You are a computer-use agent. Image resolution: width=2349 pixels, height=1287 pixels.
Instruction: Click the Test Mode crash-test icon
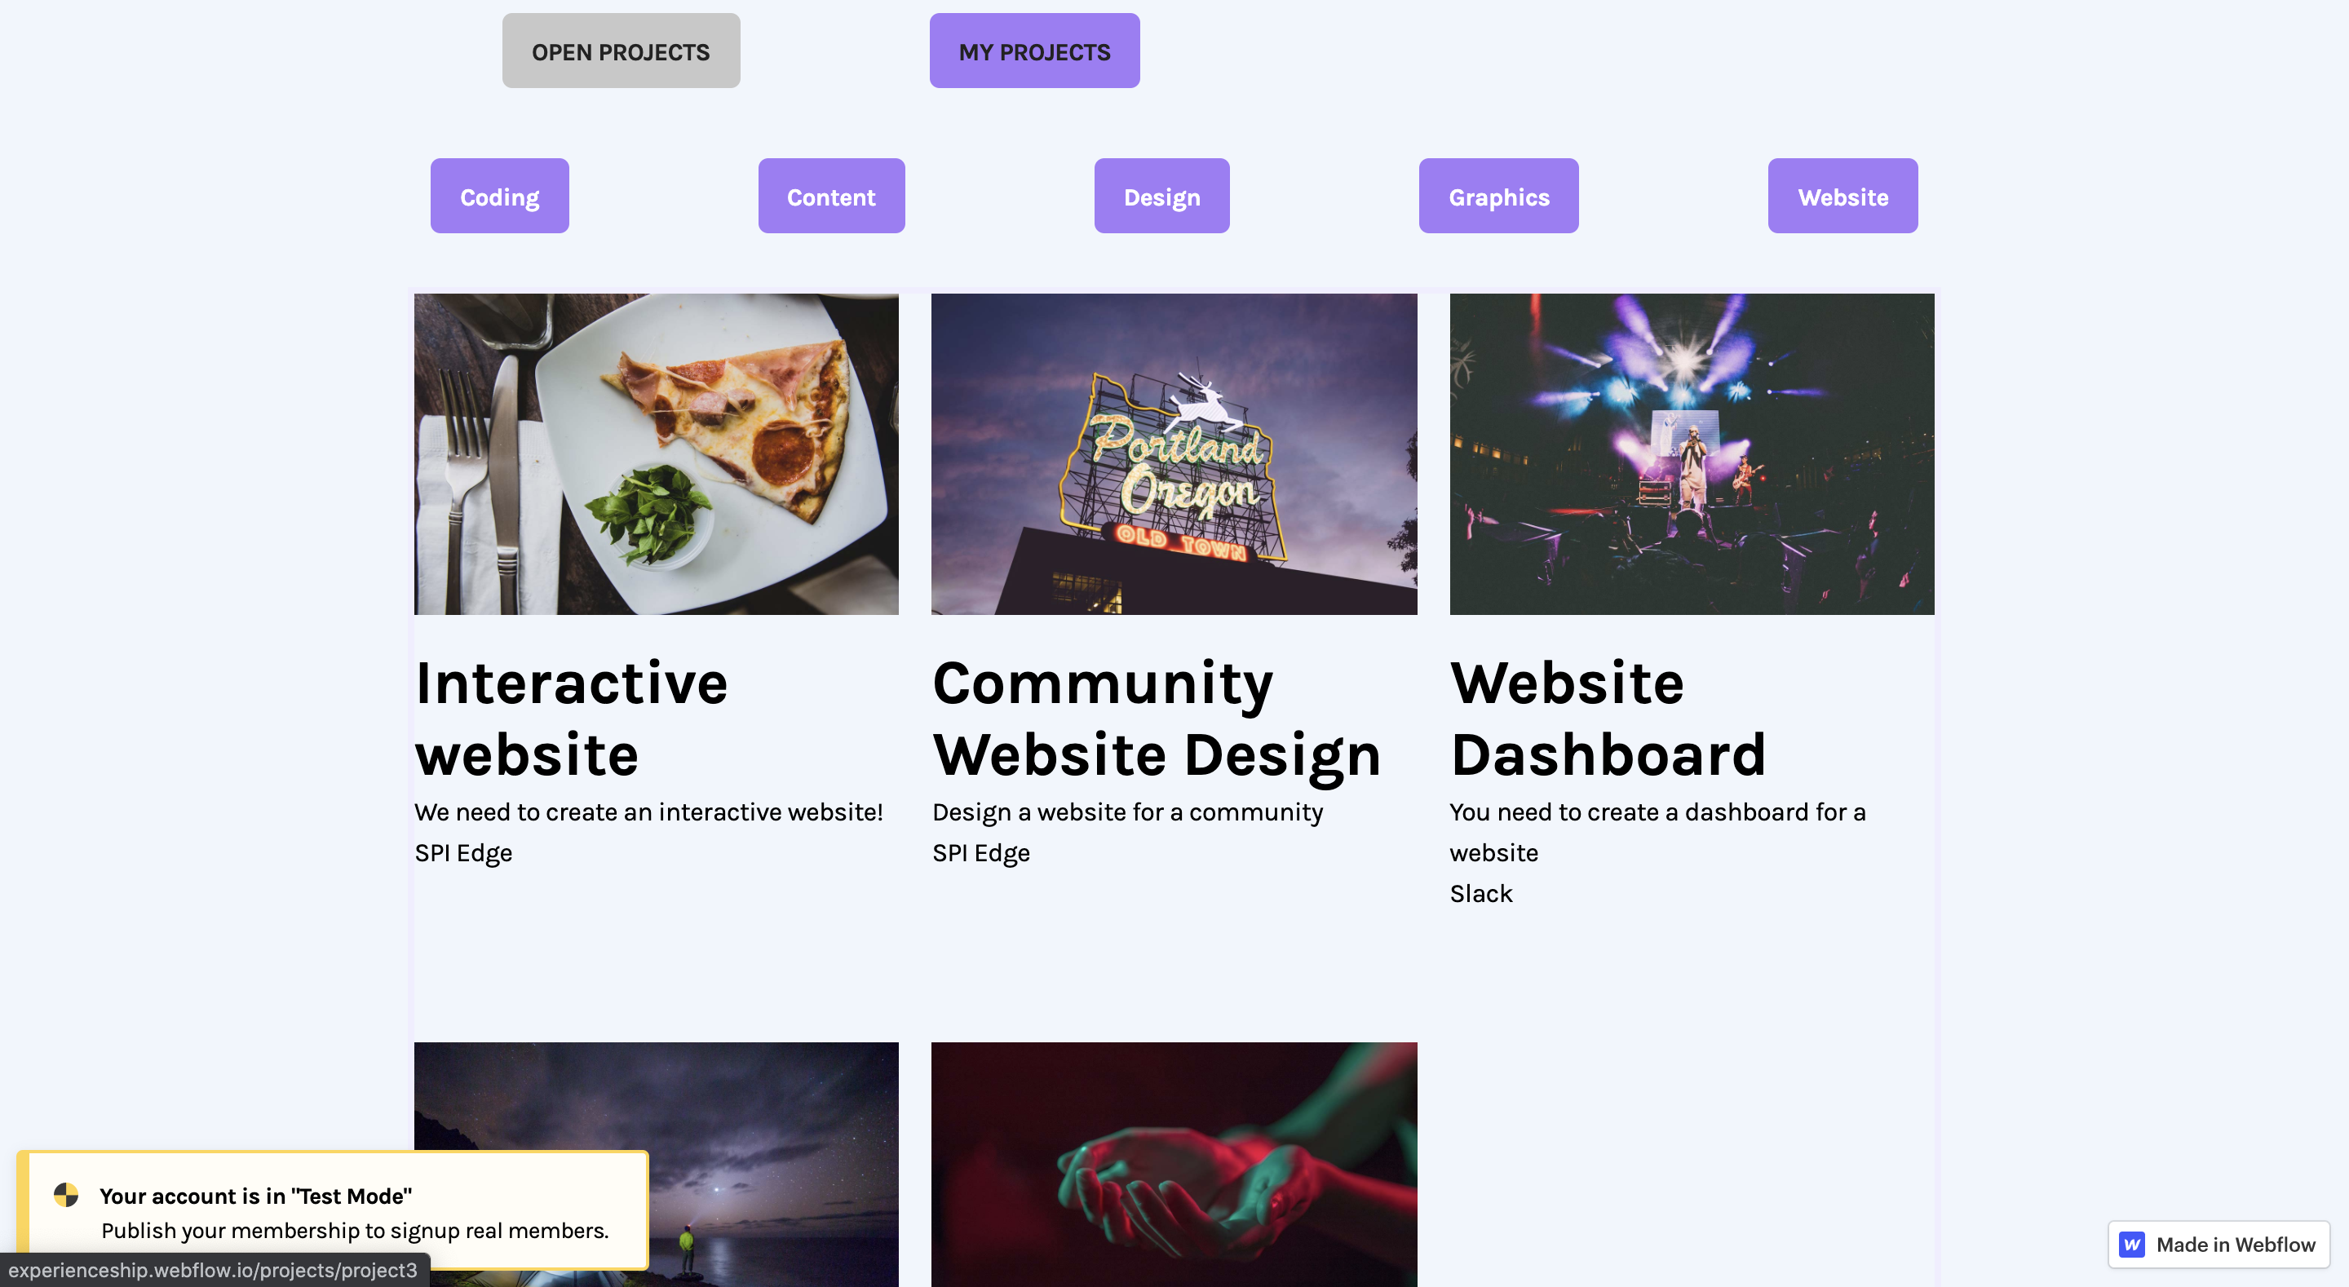(x=65, y=1194)
